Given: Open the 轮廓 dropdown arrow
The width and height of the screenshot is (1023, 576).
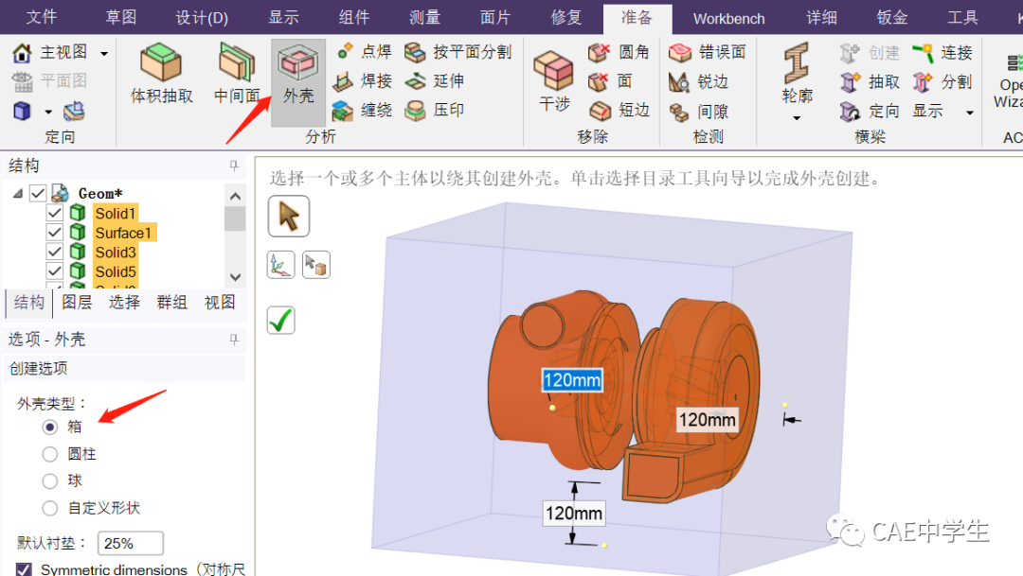Looking at the screenshot, I should (x=797, y=118).
